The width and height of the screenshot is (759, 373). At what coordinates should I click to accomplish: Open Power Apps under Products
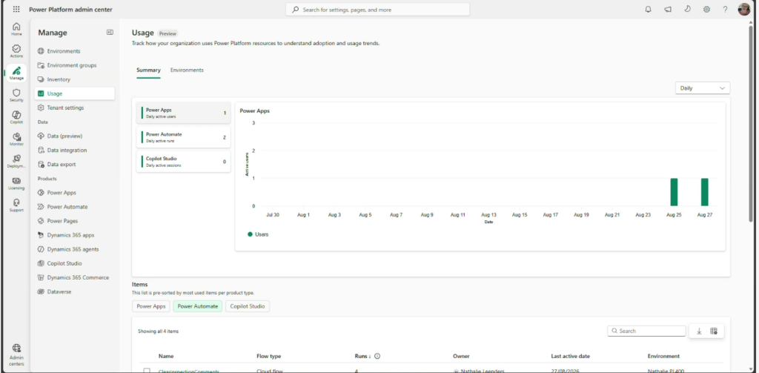click(x=75, y=193)
